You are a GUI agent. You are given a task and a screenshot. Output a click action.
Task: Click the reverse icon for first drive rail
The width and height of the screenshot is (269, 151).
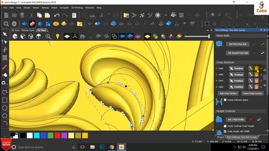click(x=262, y=44)
